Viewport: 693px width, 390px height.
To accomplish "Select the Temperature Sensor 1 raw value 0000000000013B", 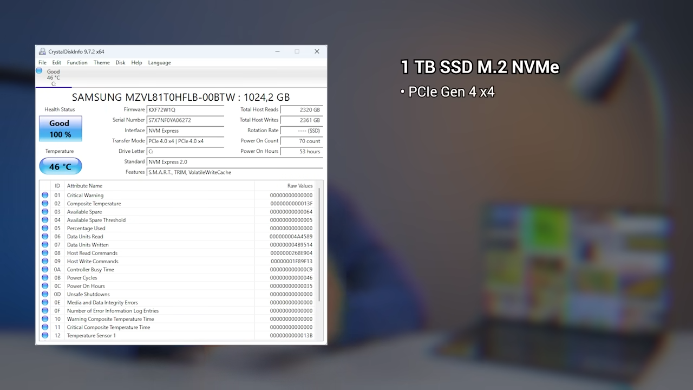I will pos(291,335).
